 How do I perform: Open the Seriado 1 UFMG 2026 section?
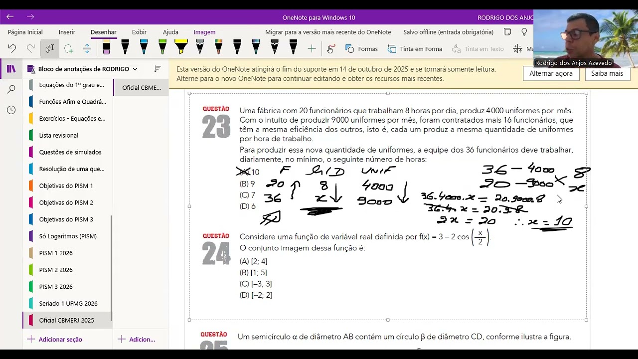[67, 303]
